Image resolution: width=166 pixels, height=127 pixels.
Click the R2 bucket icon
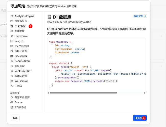[x=12, y=107]
